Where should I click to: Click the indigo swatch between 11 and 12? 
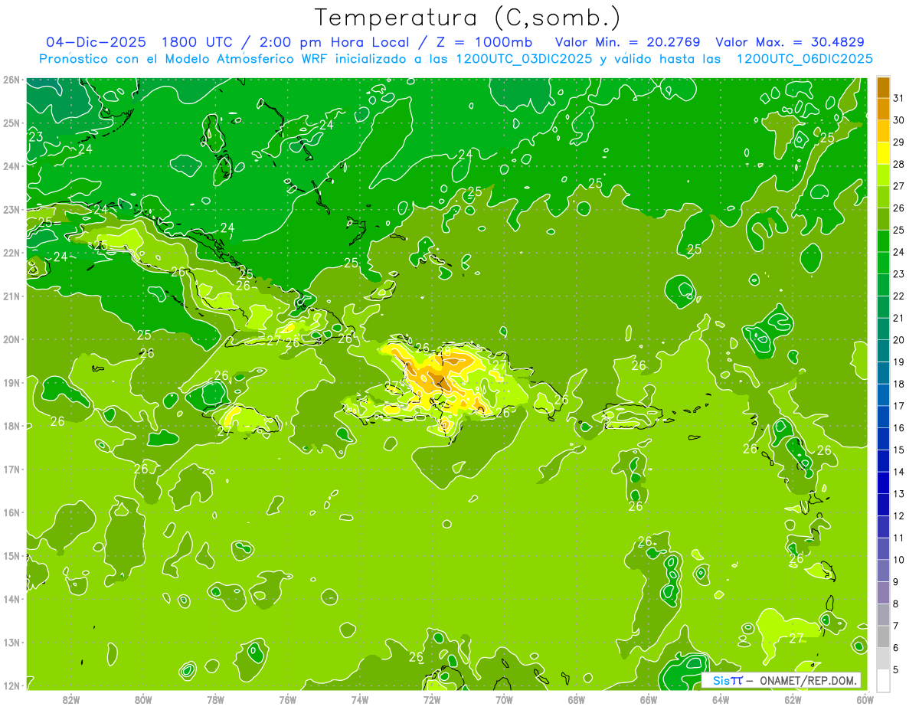(883, 526)
